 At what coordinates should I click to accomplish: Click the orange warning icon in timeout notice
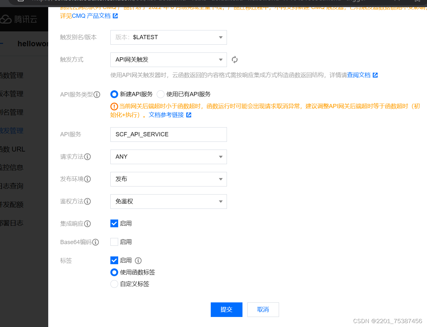[x=114, y=106]
